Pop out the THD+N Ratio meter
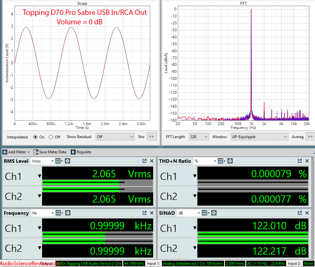The height and width of the screenshot is (267, 315). [x=300, y=161]
